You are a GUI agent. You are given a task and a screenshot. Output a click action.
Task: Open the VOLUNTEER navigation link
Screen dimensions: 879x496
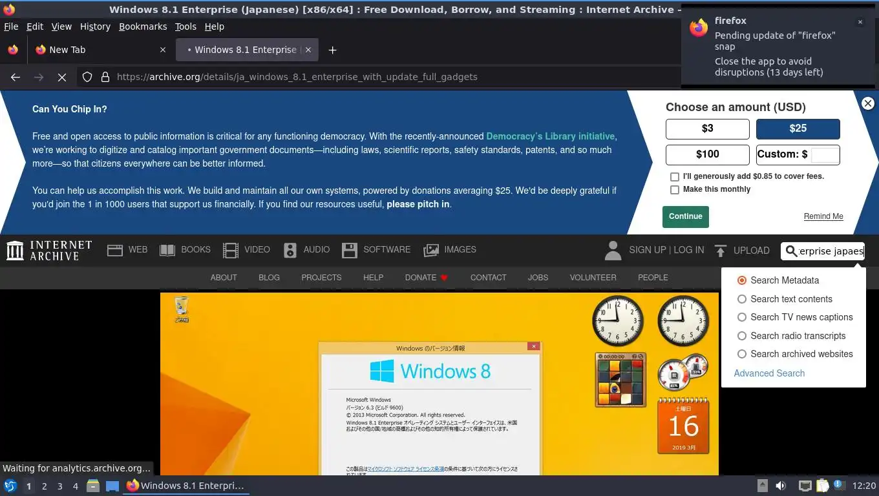coord(593,278)
